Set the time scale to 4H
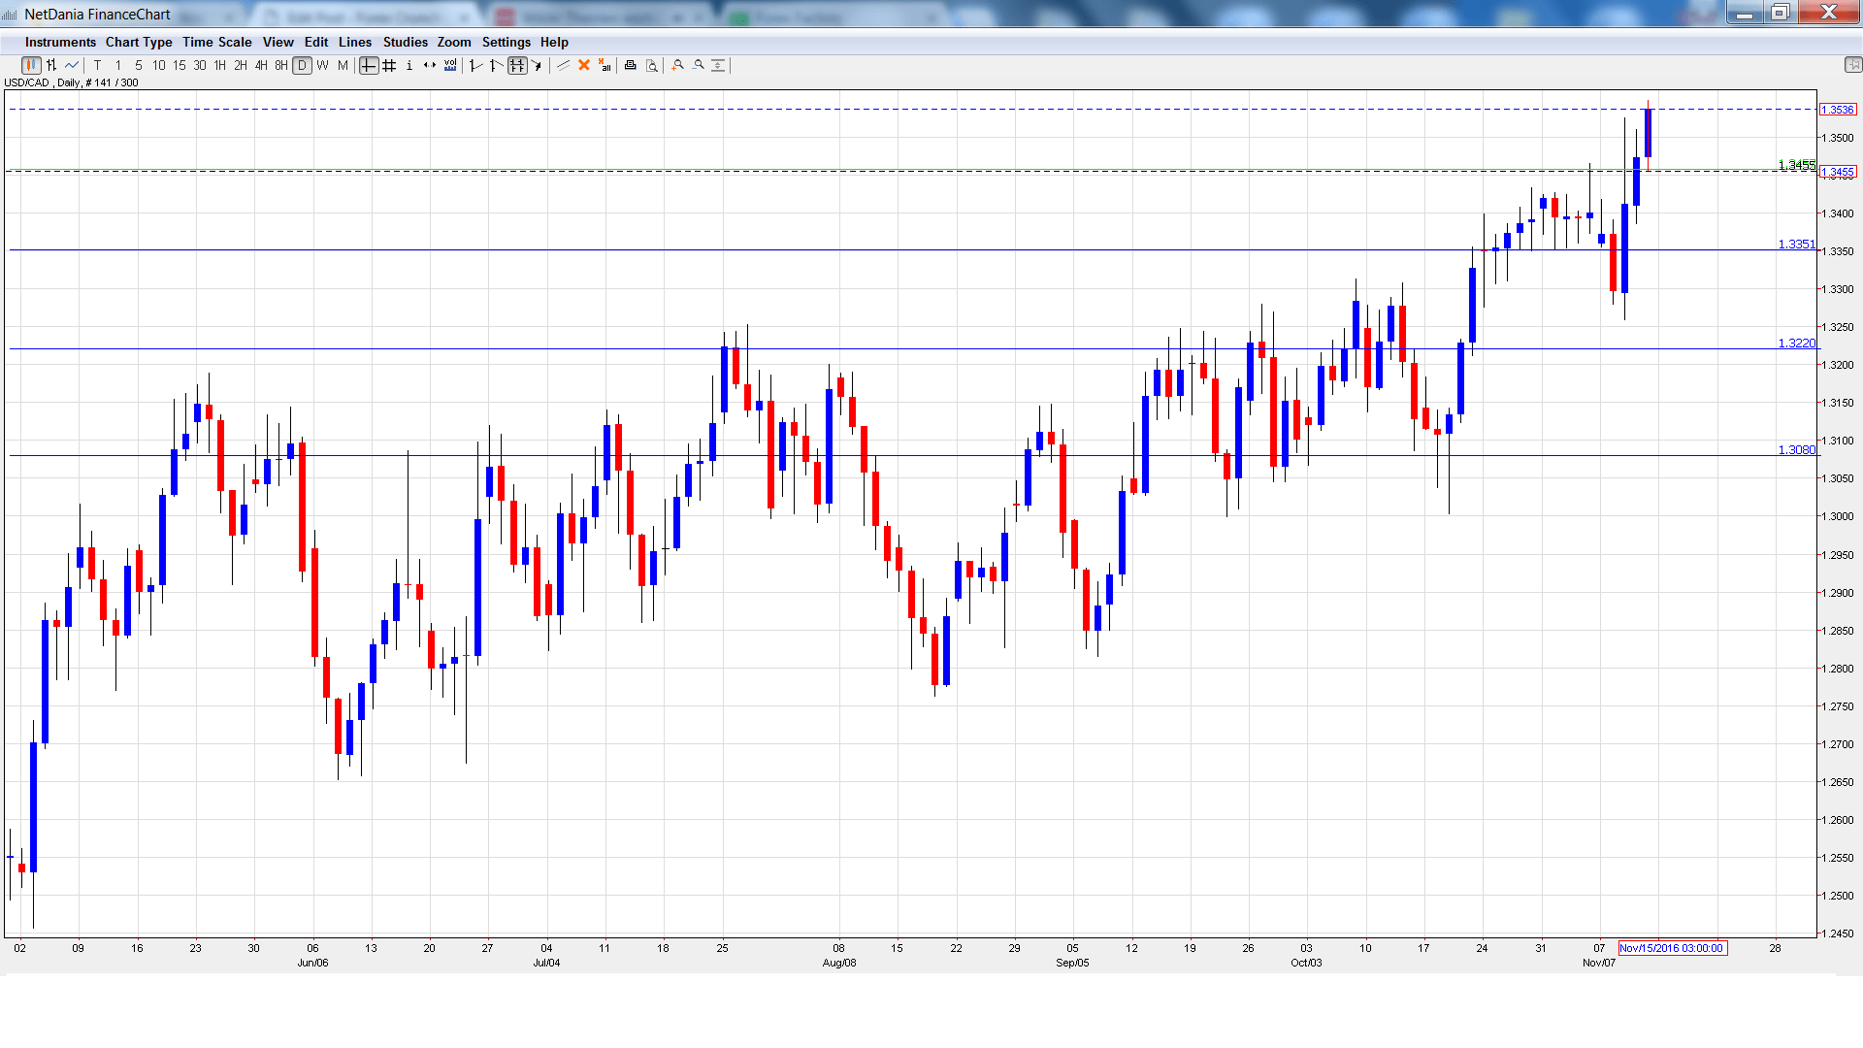 tap(261, 65)
